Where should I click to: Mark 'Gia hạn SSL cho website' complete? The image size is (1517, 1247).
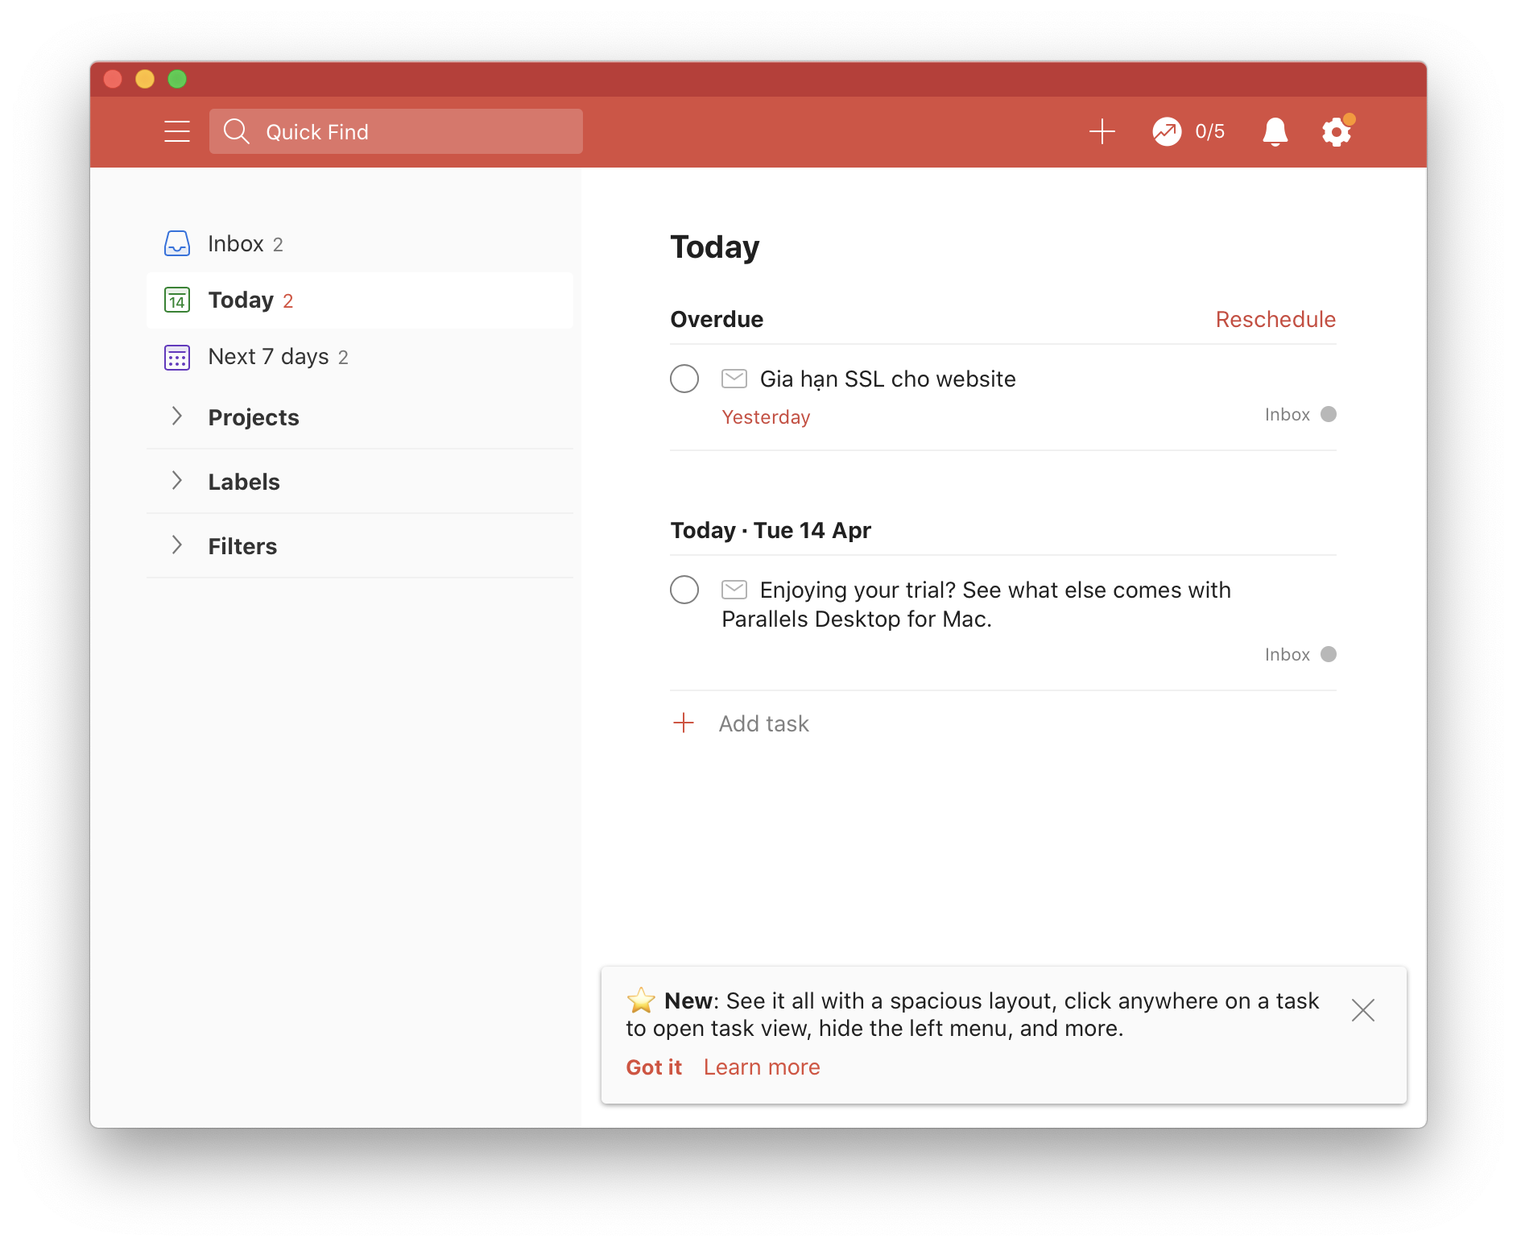[684, 379]
